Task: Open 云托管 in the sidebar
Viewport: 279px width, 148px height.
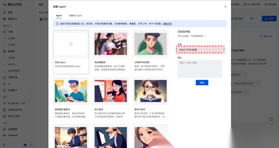Action: [x=11, y=45]
